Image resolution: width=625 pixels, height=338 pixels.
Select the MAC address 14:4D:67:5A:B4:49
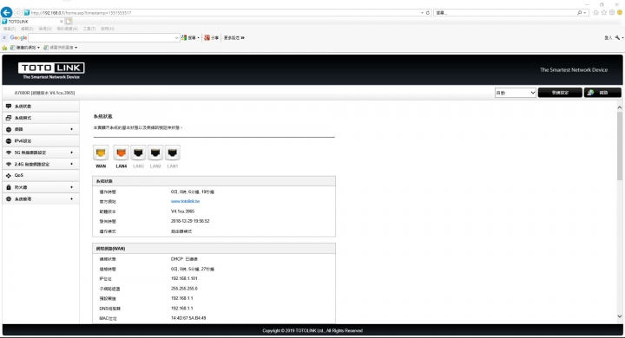[188, 318]
